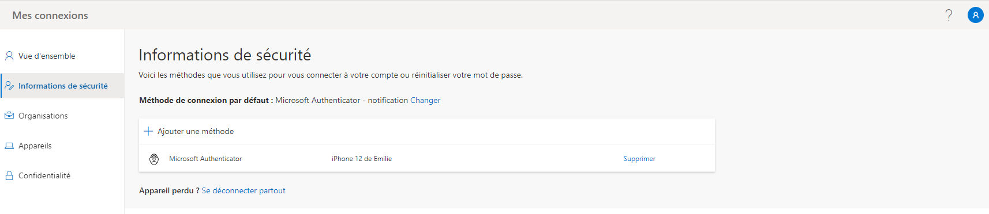Click the Informations de sécurité sidebar icon
Screen dimensions: 989x214
(9, 86)
